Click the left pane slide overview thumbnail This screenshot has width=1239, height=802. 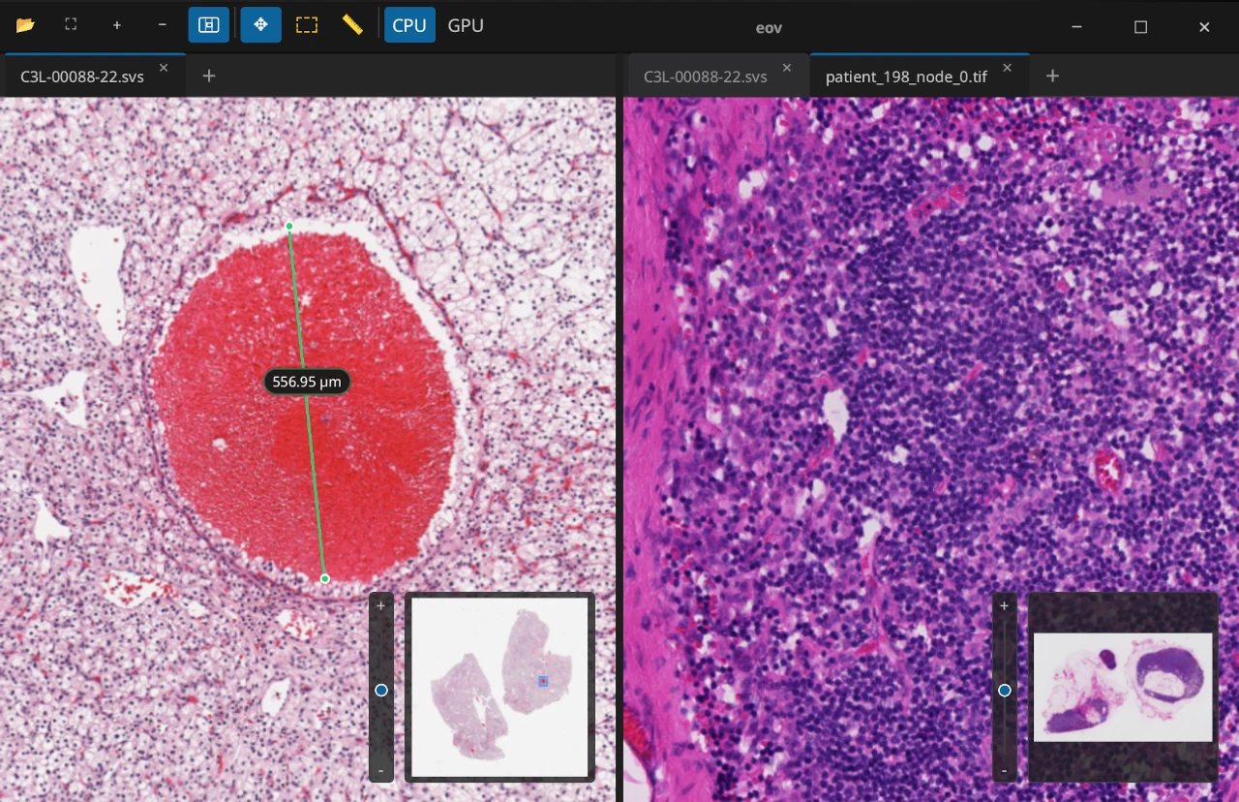tap(500, 686)
